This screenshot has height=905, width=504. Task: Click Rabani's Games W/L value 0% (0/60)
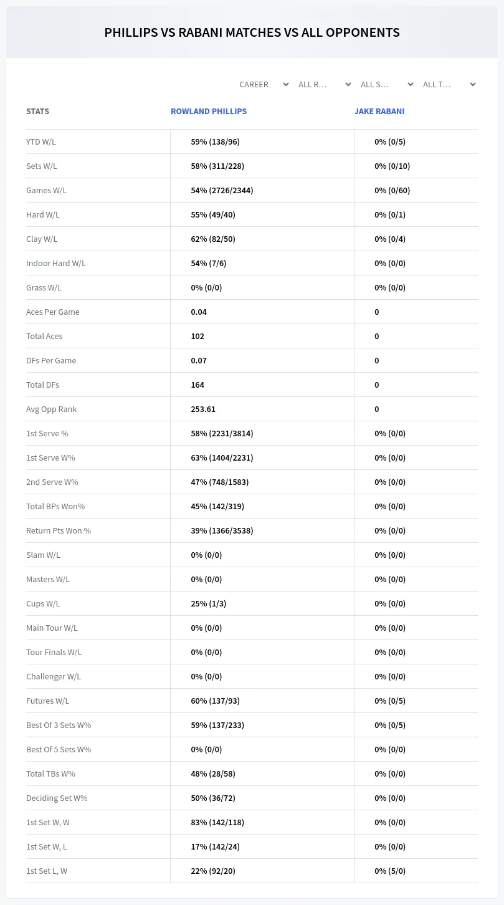click(x=392, y=190)
